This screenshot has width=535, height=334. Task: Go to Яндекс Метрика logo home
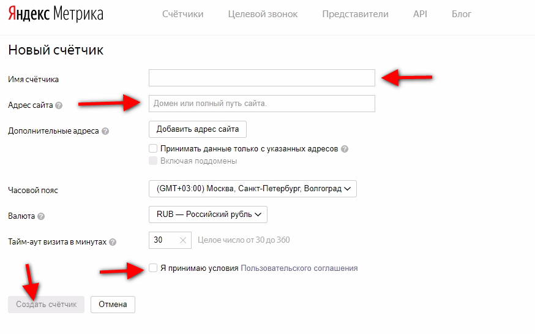tap(56, 14)
